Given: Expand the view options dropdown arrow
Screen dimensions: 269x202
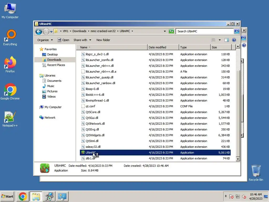Looking at the screenshot, I should [x=220, y=40].
